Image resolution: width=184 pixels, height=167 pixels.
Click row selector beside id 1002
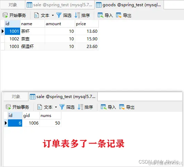pos(3,39)
